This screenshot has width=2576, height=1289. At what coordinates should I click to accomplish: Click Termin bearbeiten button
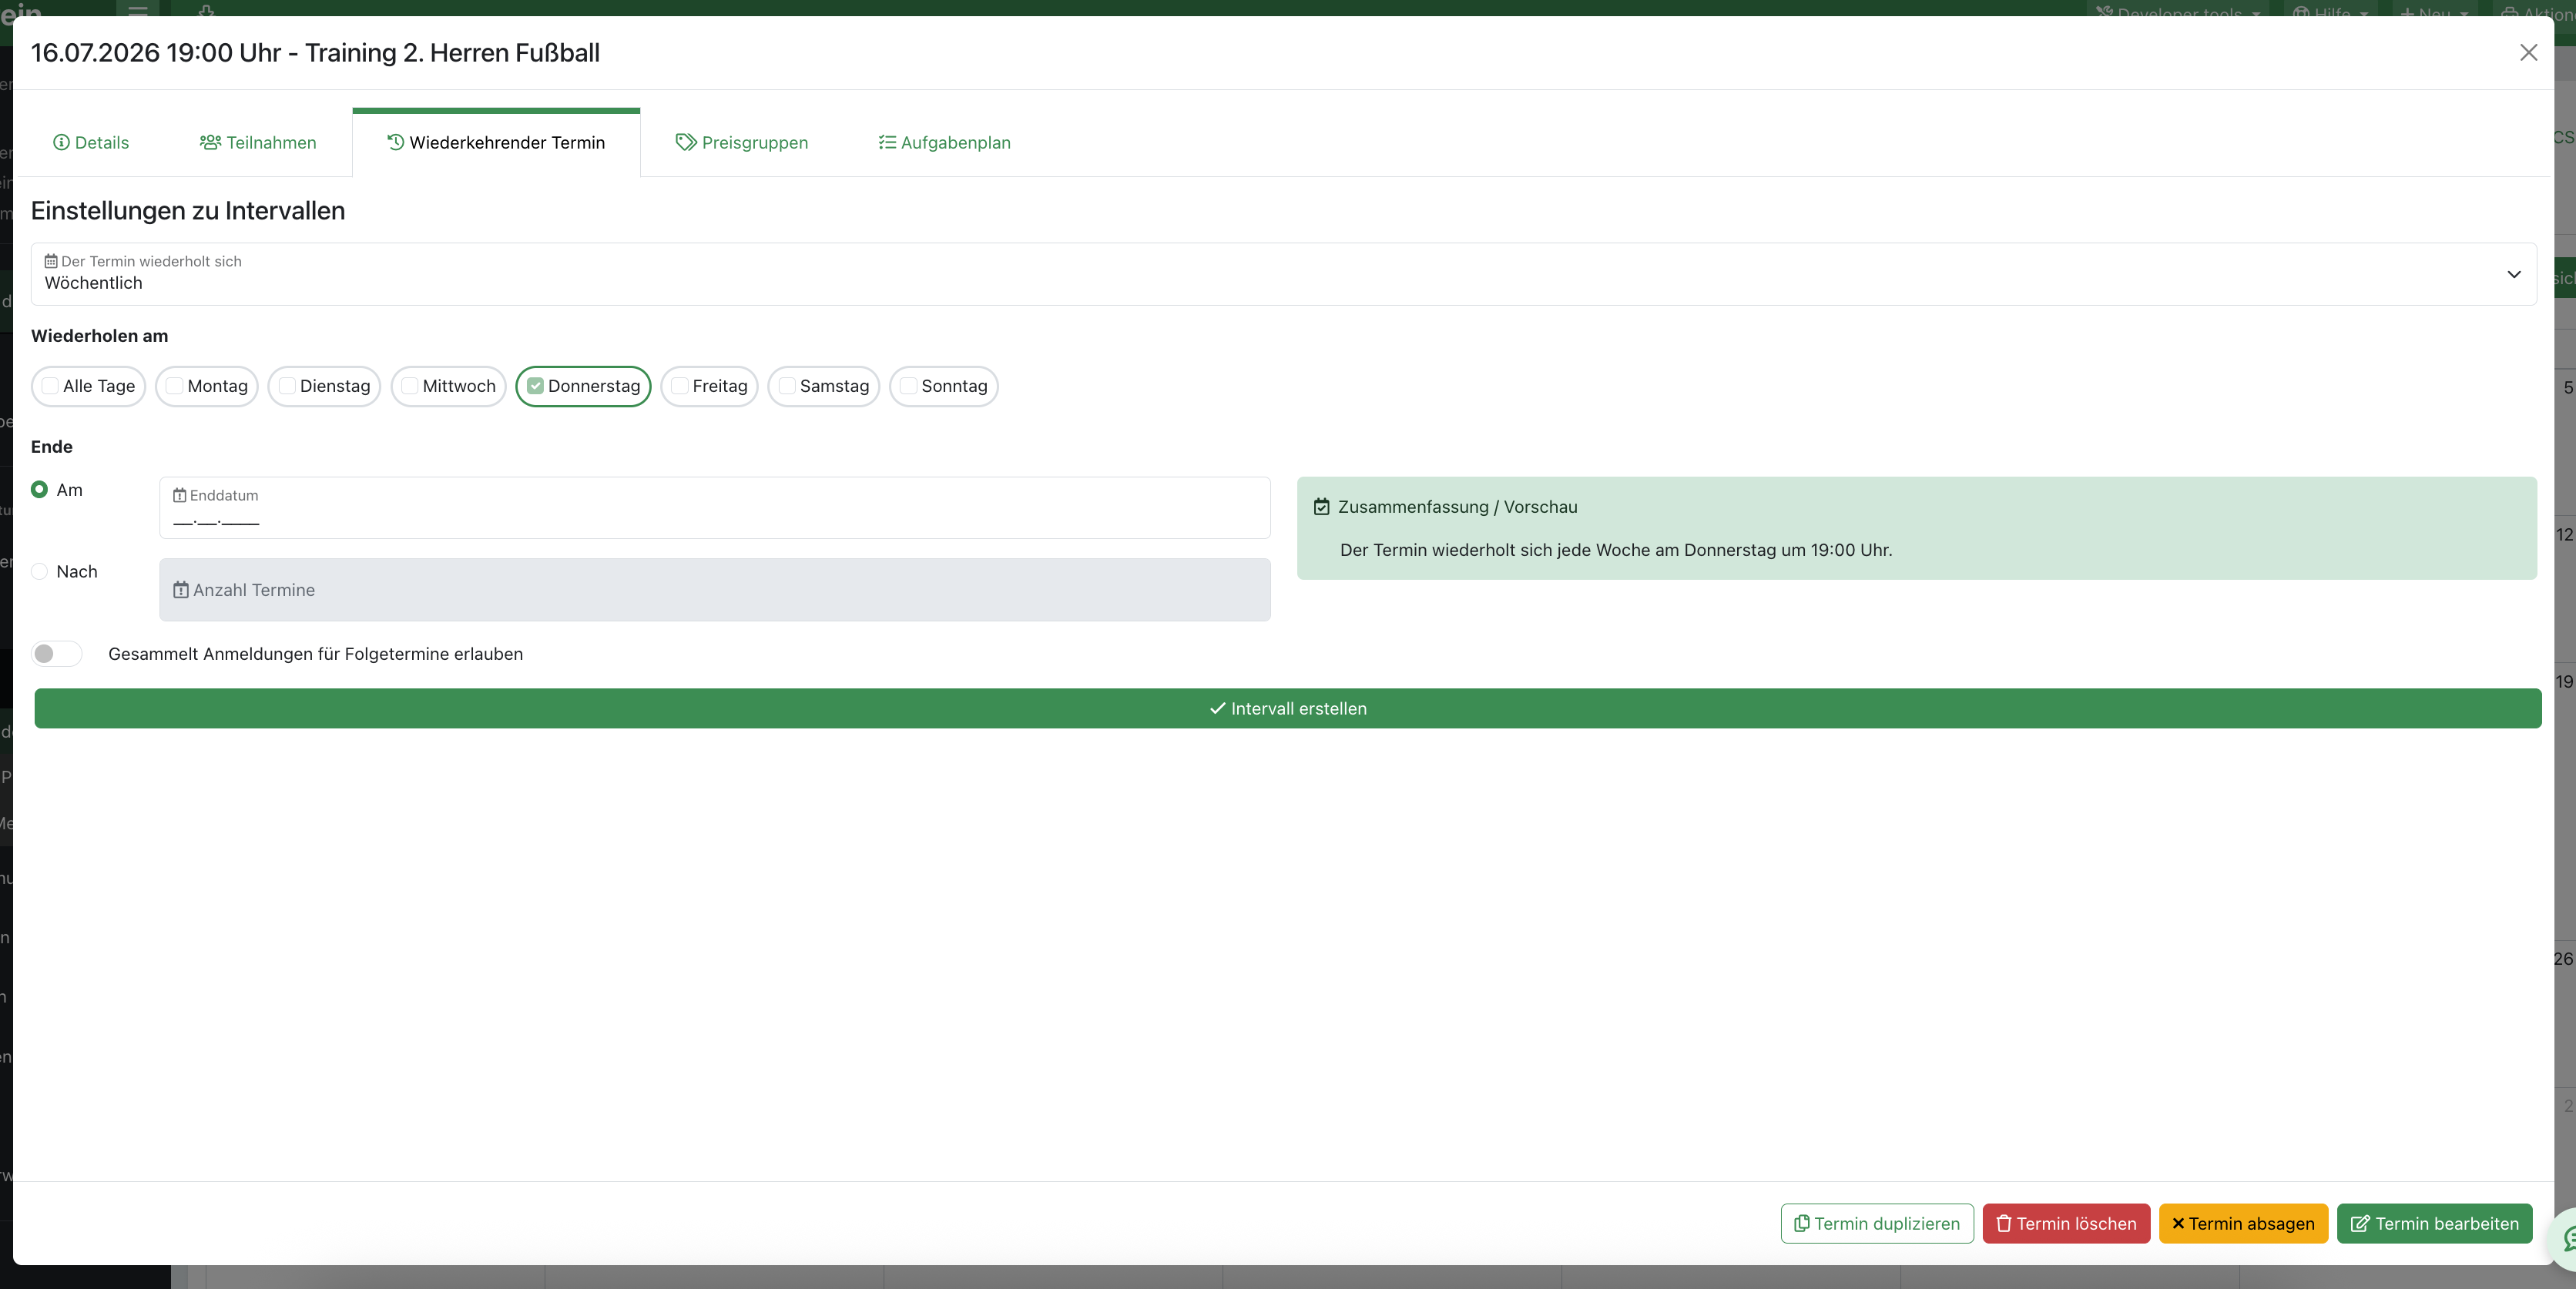pos(2434,1223)
